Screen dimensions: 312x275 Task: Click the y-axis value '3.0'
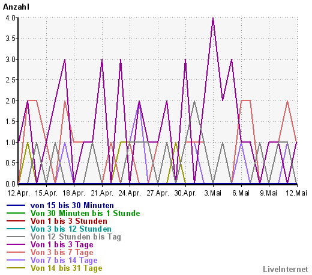point(11,60)
